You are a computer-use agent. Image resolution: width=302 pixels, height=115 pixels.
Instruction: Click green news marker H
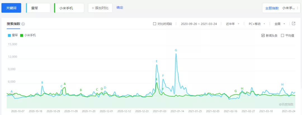[242, 89]
